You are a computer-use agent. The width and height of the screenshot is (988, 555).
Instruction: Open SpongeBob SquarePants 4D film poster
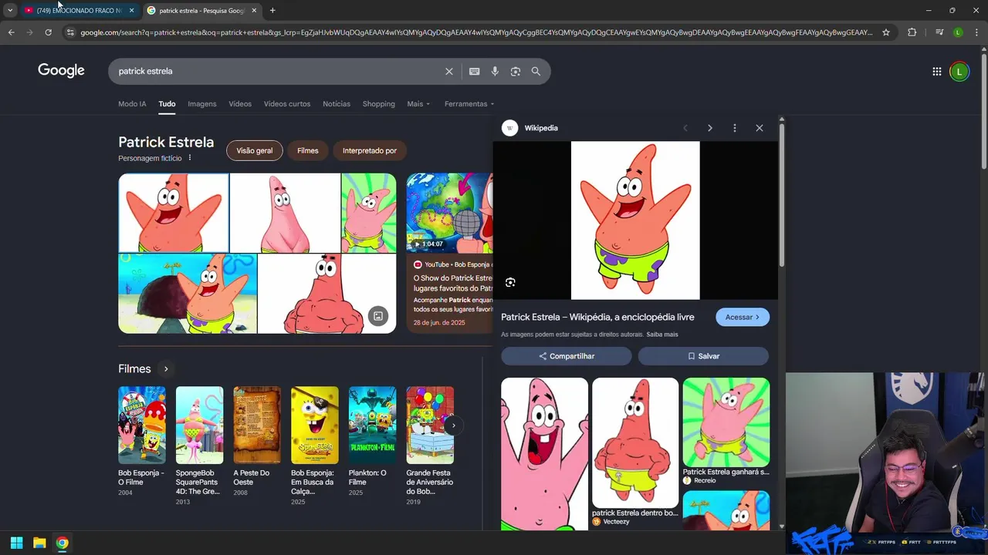[199, 425]
